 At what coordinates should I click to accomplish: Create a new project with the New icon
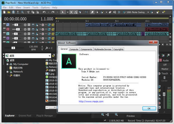point(4,12)
